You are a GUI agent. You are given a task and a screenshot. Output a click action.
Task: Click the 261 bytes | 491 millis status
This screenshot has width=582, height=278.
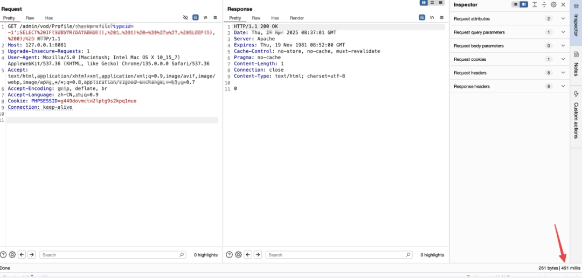pos(559,268)
